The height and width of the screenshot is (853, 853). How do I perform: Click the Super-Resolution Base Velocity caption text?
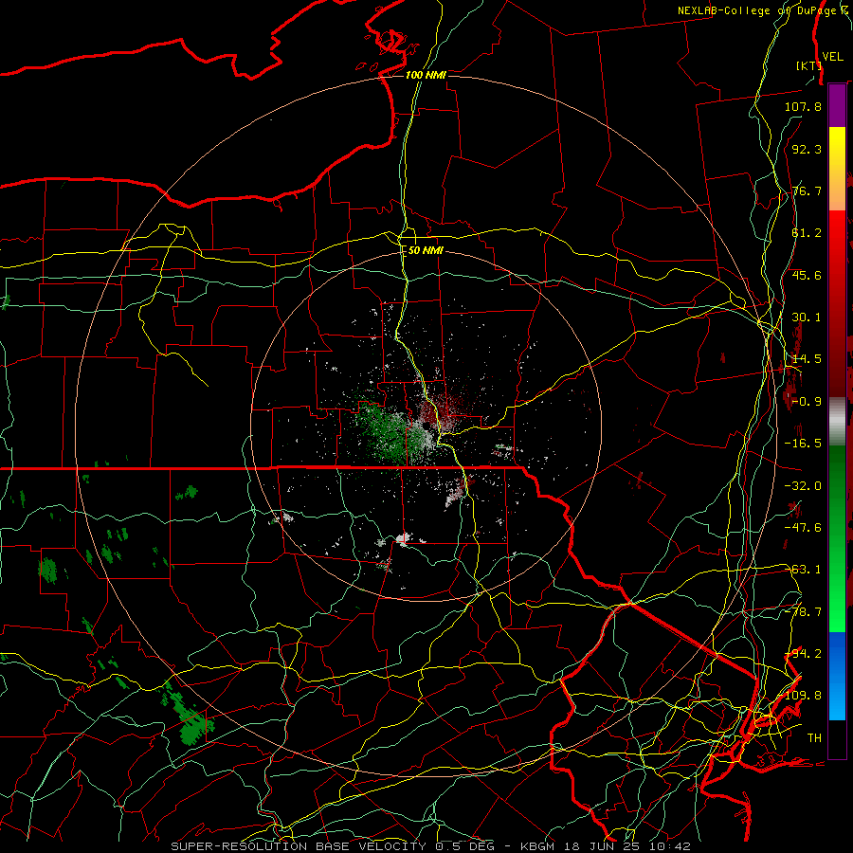(x=429, y=846)
